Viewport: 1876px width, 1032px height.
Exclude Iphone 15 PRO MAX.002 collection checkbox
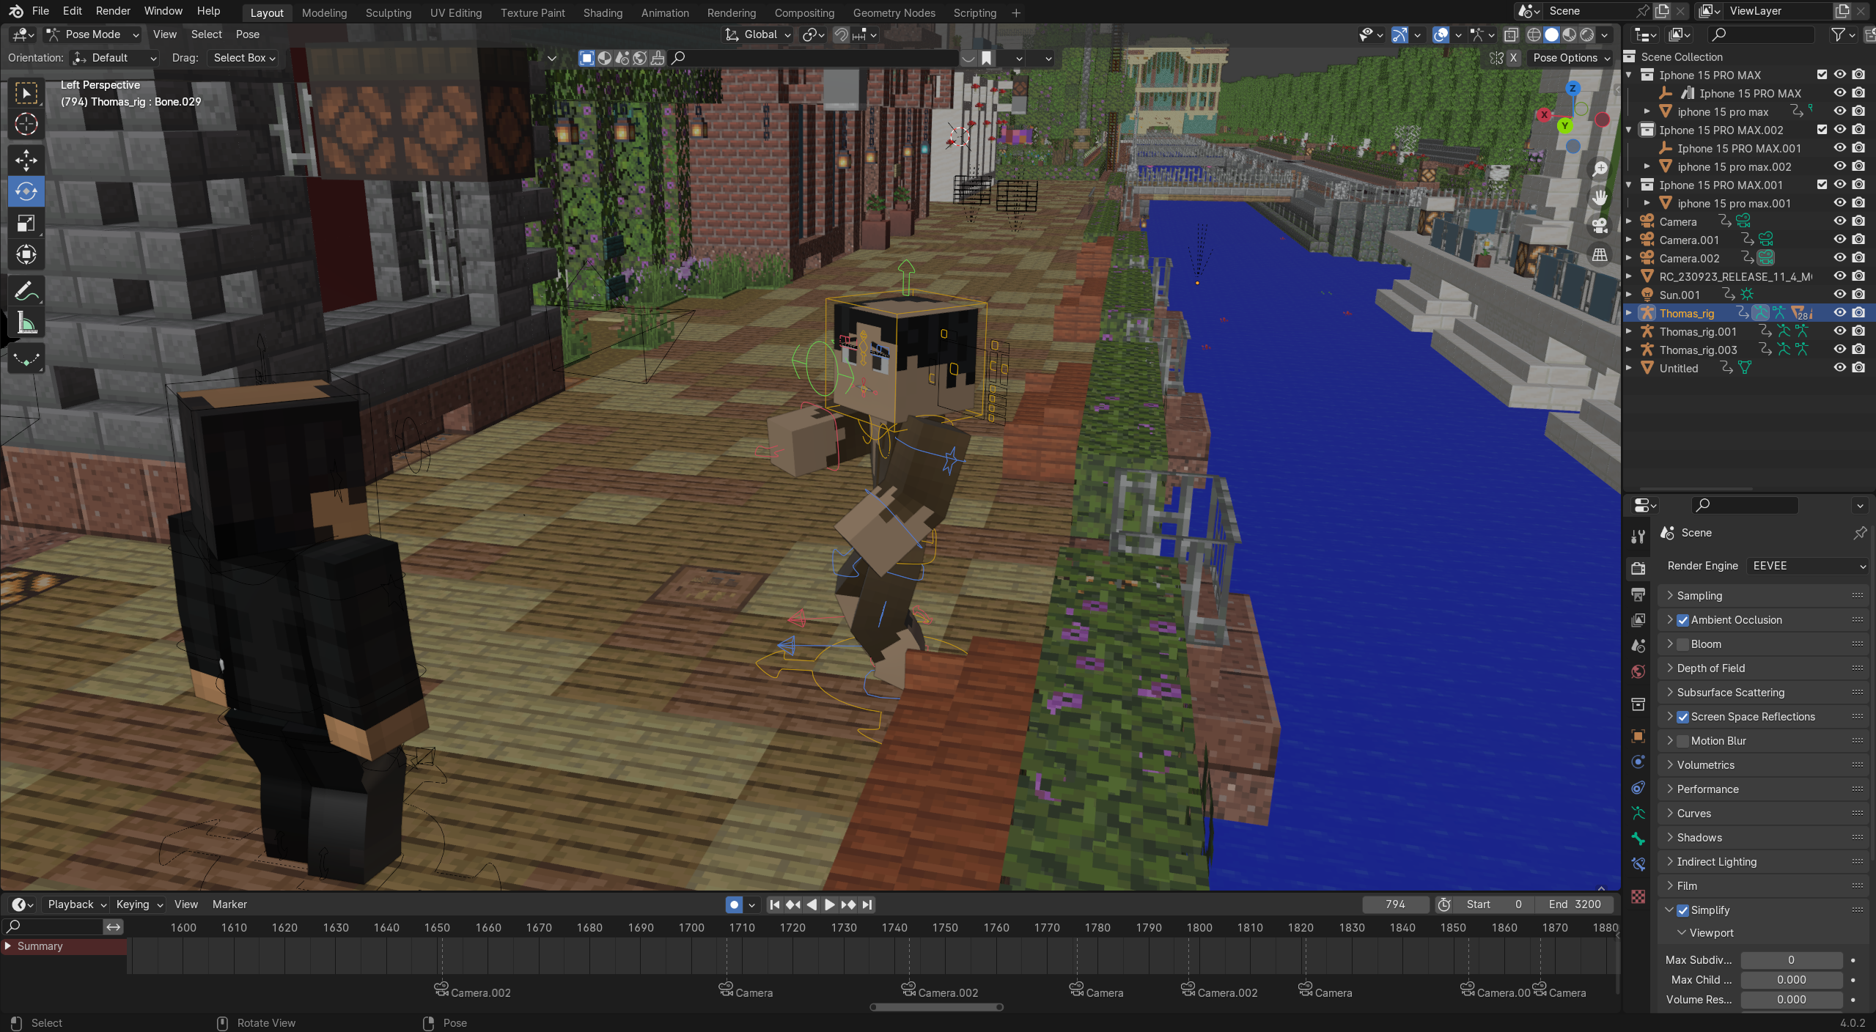point(1822,130)
